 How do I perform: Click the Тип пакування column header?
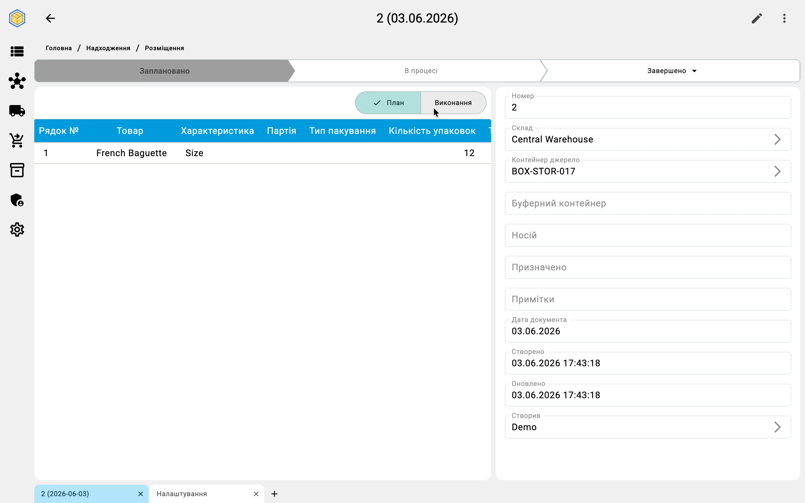342,131
